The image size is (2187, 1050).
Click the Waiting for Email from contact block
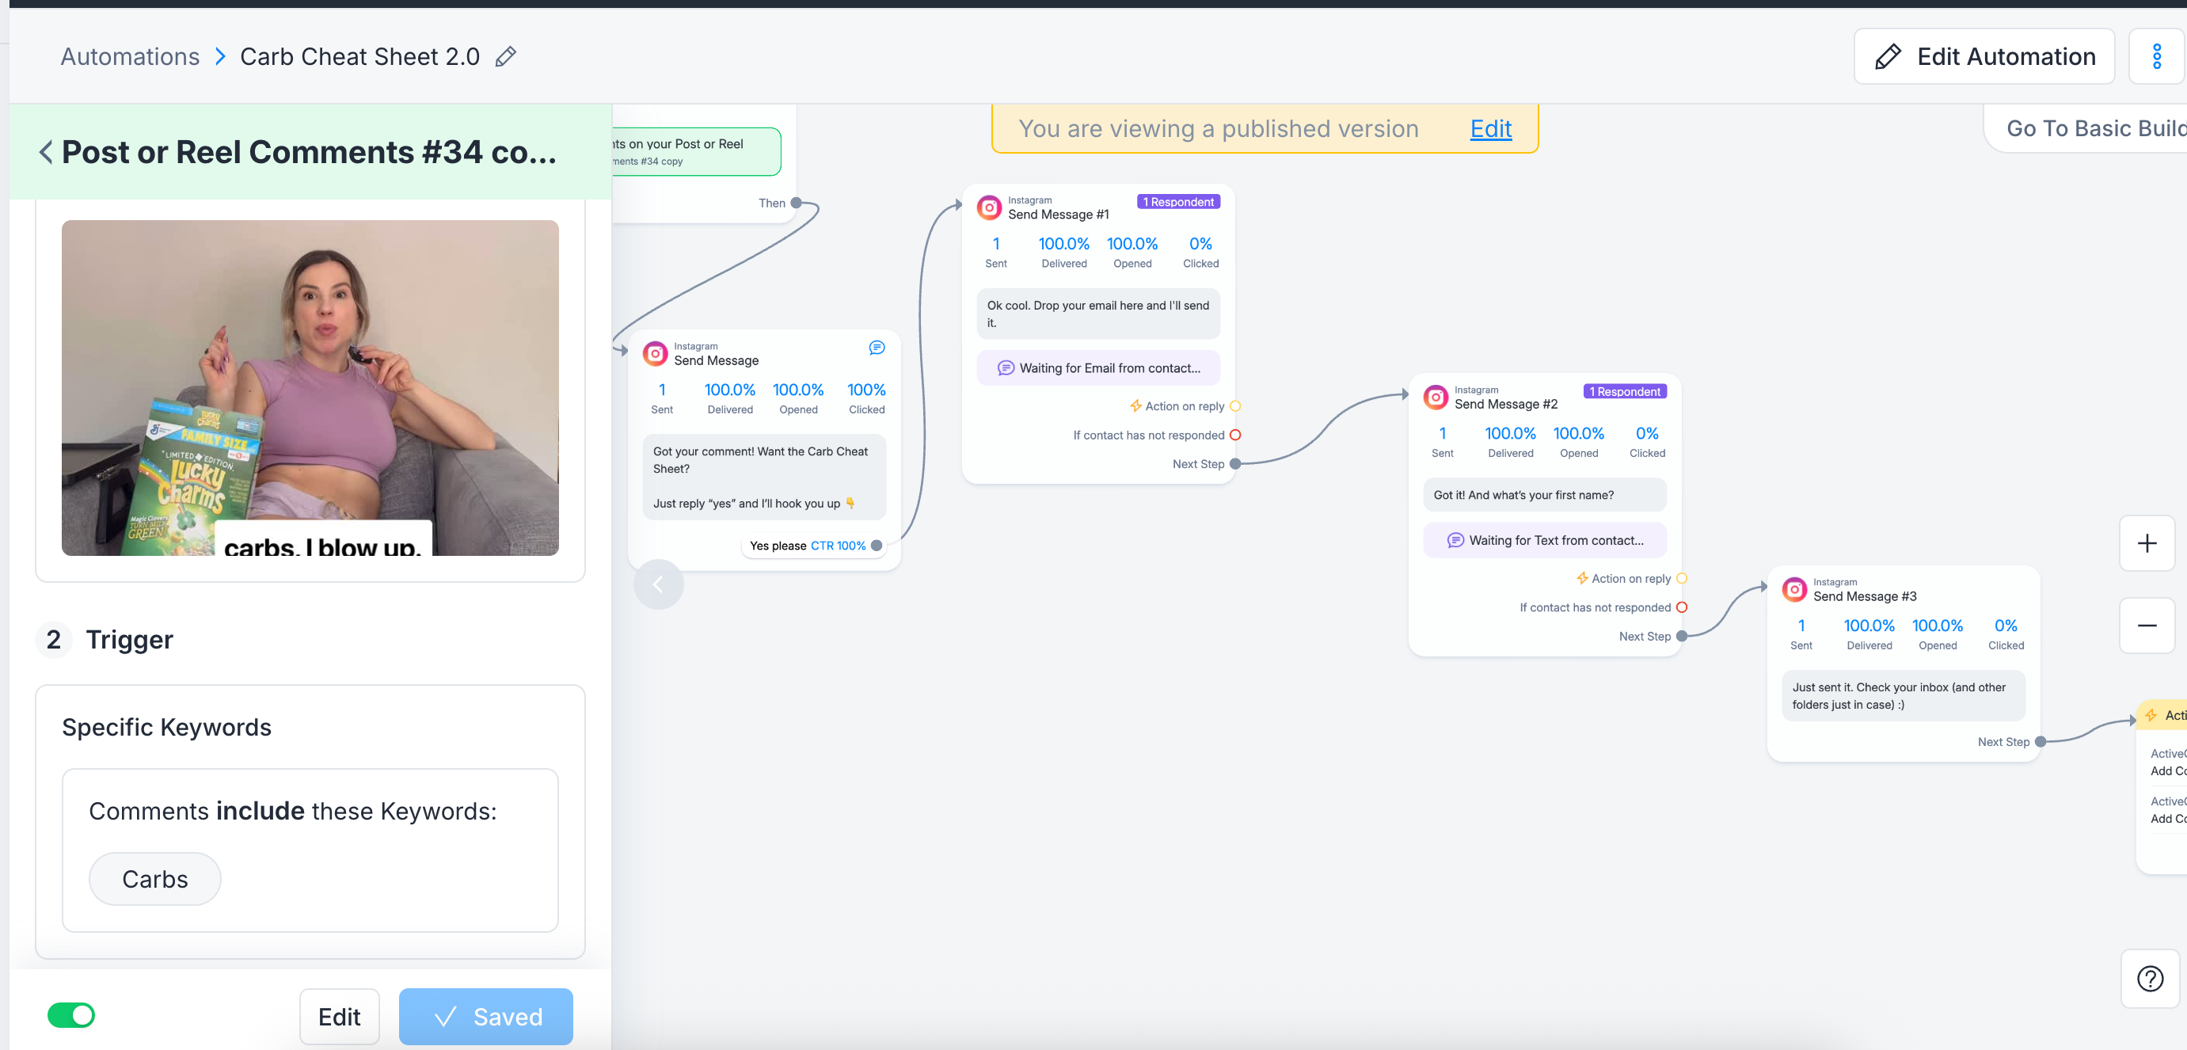(x=1098, y=368)
